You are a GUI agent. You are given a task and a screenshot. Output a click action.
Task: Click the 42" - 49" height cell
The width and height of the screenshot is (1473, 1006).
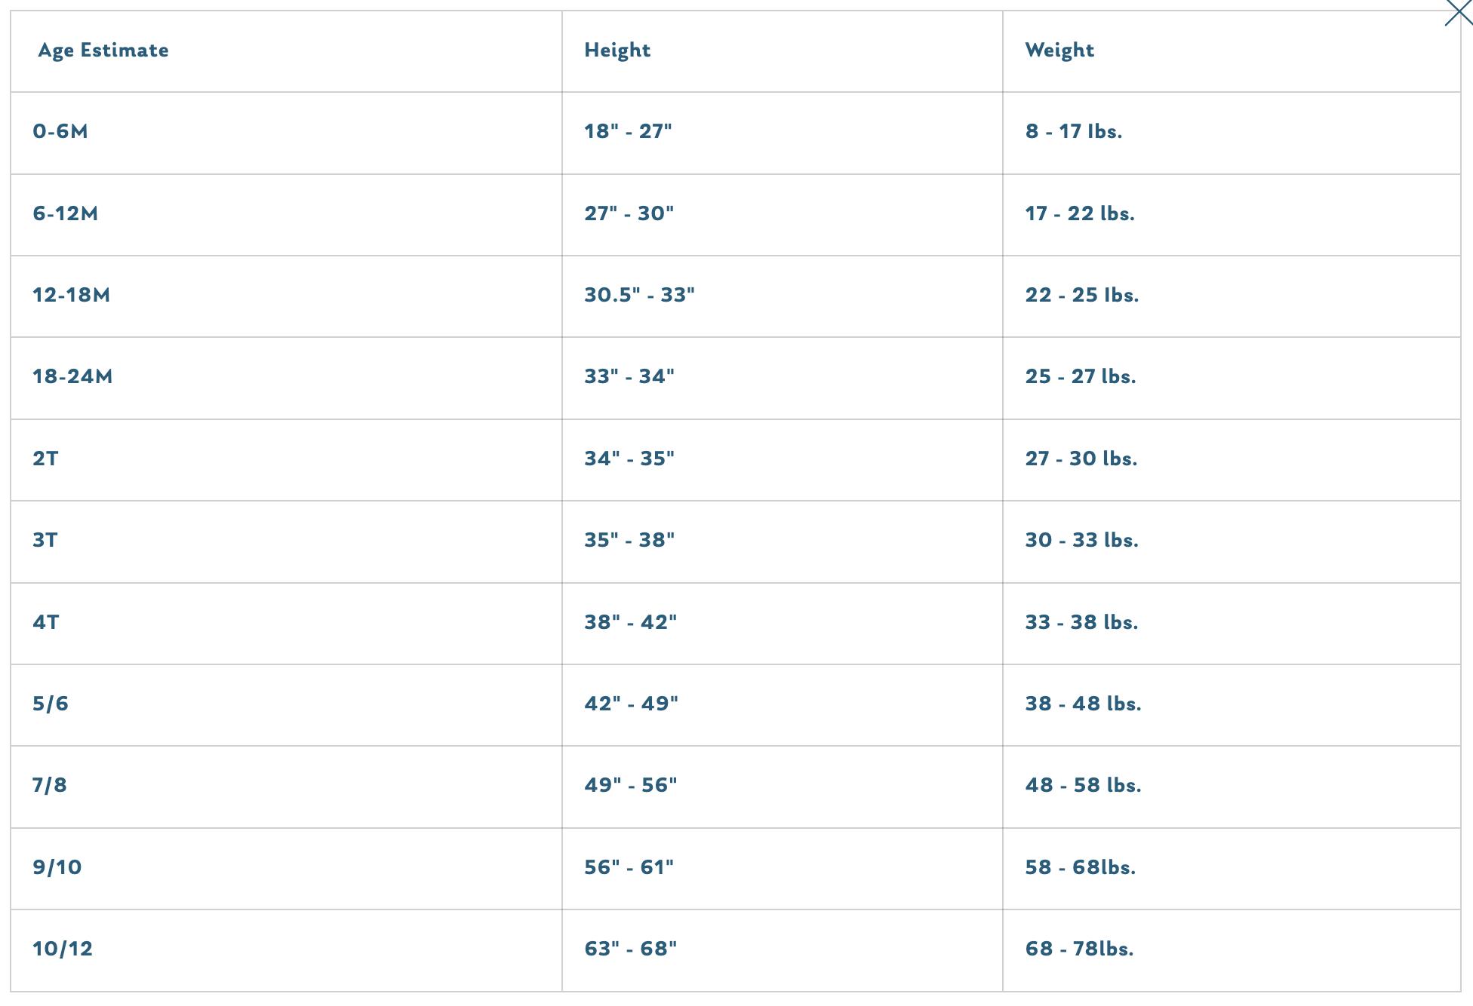(x=631, y=704)
